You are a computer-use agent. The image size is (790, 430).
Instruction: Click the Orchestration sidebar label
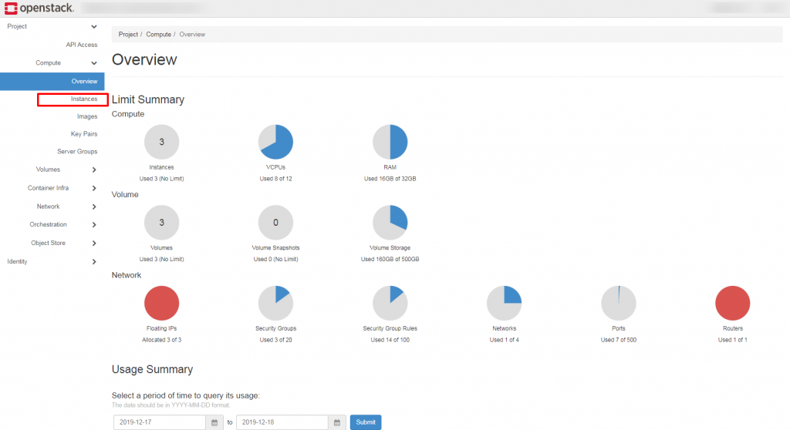tap(48, 224)
